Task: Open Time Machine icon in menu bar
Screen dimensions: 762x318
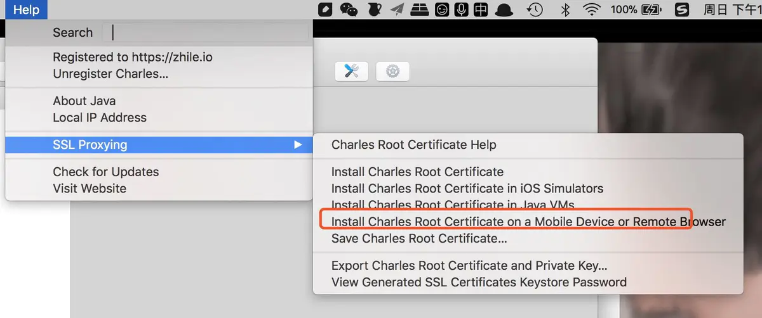Action: click(536, 10)
